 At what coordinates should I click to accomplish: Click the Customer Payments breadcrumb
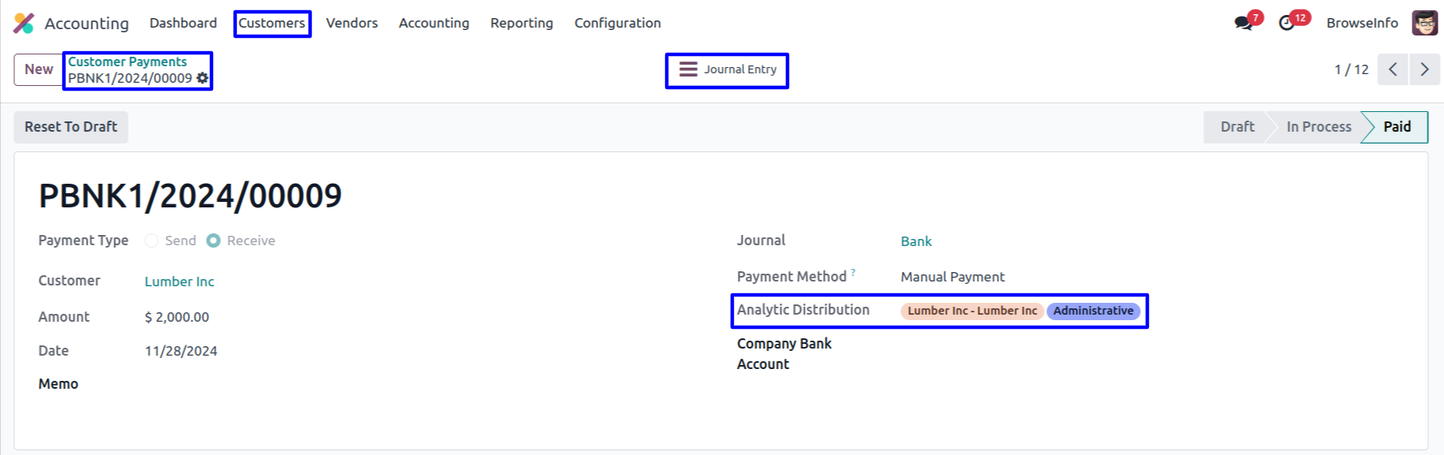click(127, 62)
